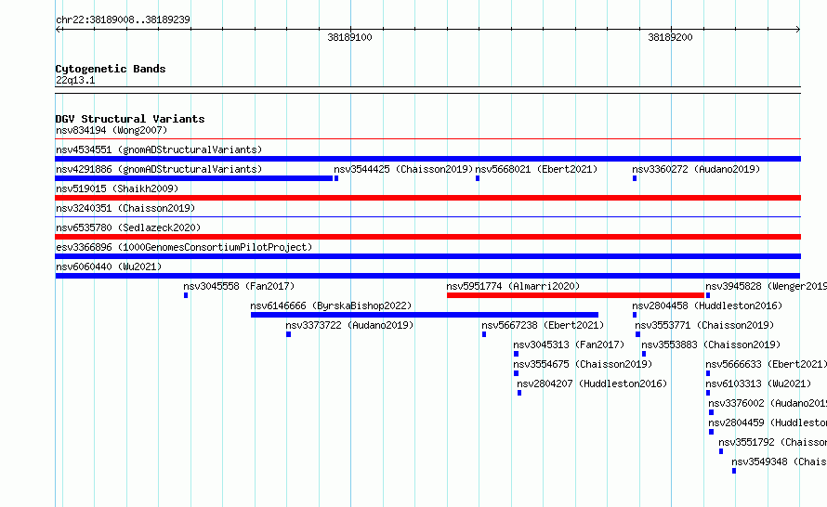This screenshot has height=507, width=827.
Task: Select the nsv3553771 small blue marker
Action: pyautogui.click(x=637, y=334)
